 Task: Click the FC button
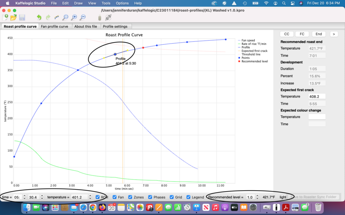[302, 34]
